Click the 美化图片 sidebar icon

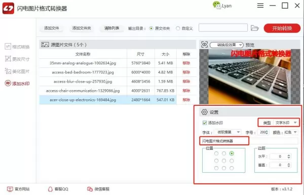[x=8, y=71]
